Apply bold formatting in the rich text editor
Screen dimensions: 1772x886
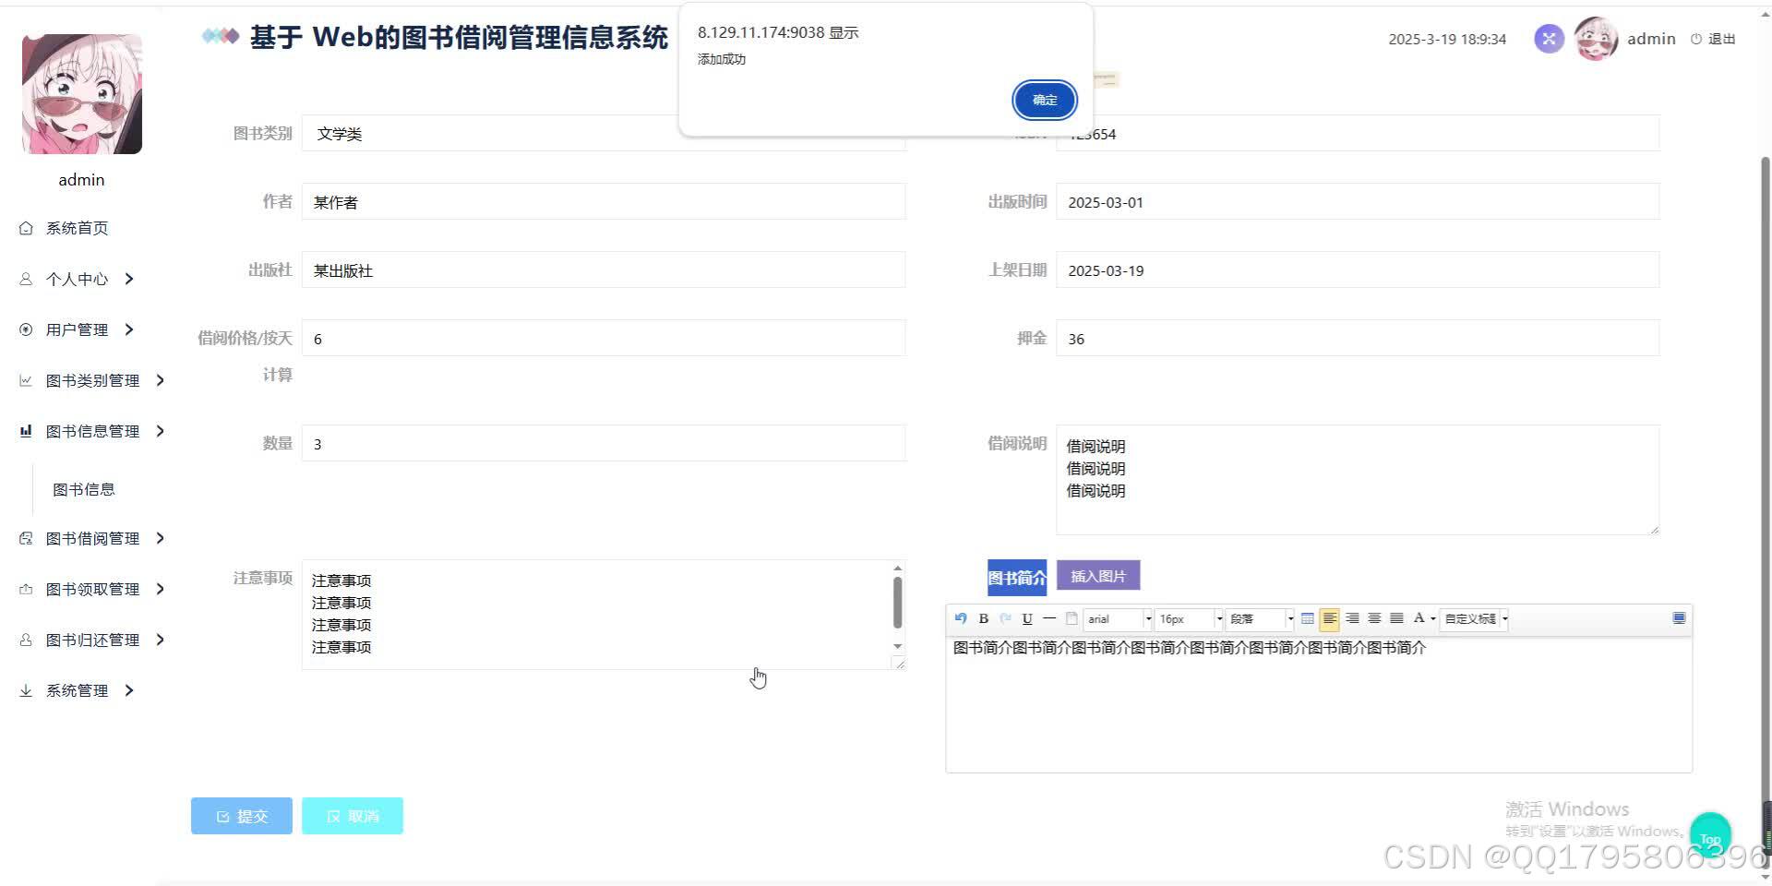click(x=983, y=618)
